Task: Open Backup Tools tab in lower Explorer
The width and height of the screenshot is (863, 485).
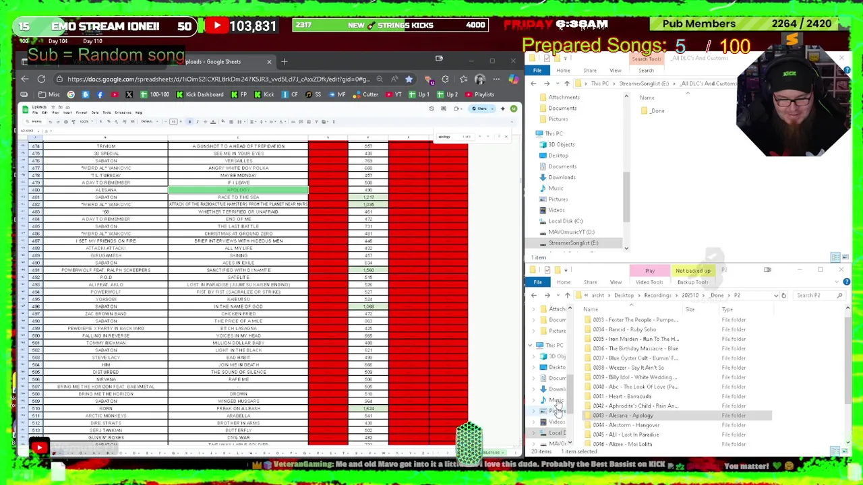Action: click(692, 282)
